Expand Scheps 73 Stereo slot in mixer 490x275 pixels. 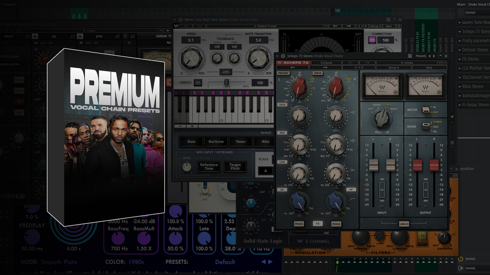pyautogui.click(x=460, y=32)
